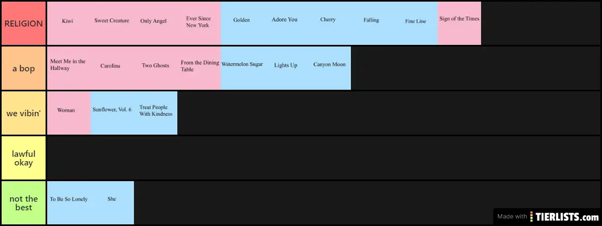Select the 'we vibin'' tier label

(23, 113)
